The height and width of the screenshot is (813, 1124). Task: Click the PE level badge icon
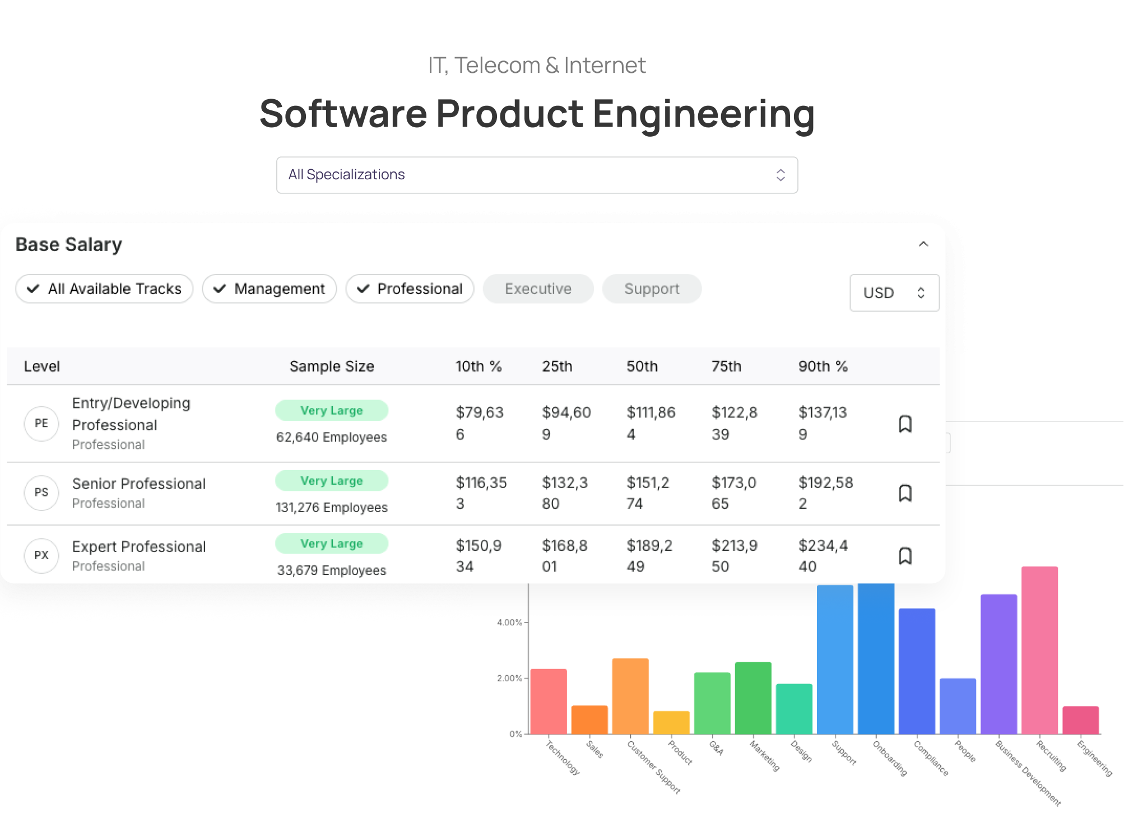click(x=41, y=423)
